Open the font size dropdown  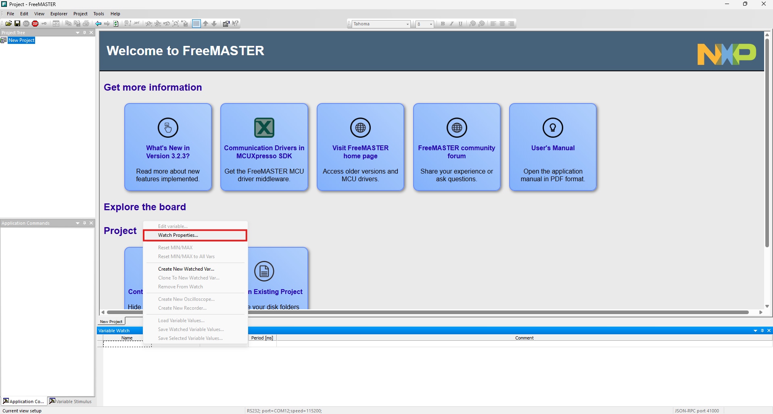[431, 24]
